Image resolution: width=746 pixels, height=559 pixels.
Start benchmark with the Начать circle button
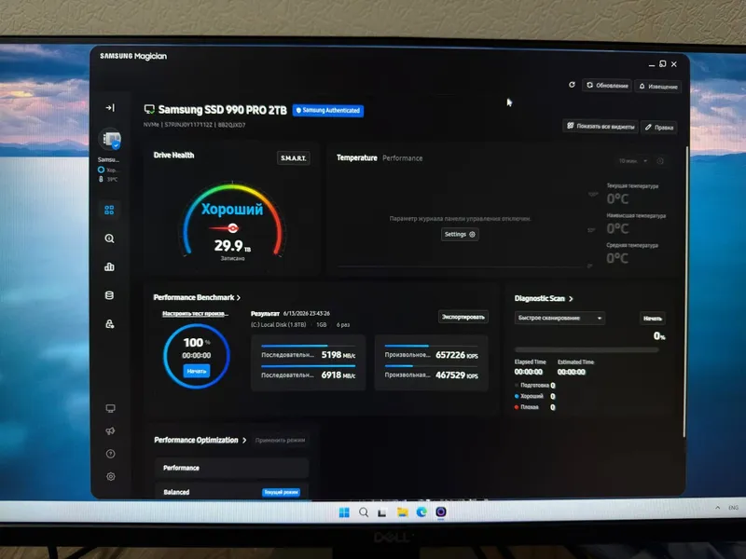click(x=197, y=371)
